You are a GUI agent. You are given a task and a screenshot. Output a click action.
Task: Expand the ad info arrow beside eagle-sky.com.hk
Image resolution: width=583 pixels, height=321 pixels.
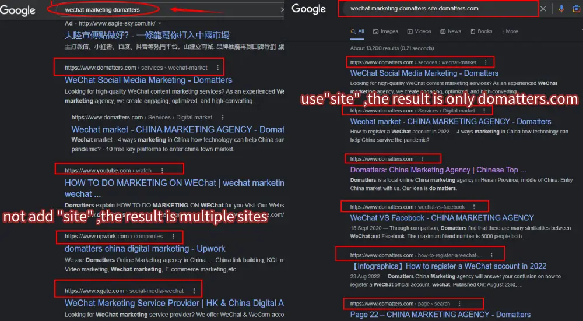coord(160,23)
